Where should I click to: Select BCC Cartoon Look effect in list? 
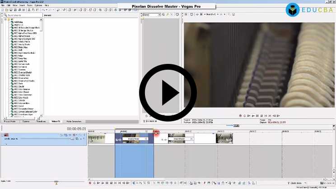click(x=23, y=64)
